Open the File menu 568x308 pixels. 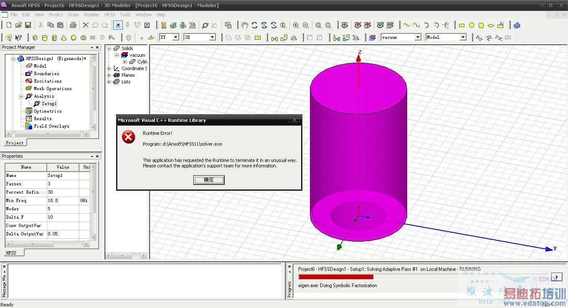(14, 15)
